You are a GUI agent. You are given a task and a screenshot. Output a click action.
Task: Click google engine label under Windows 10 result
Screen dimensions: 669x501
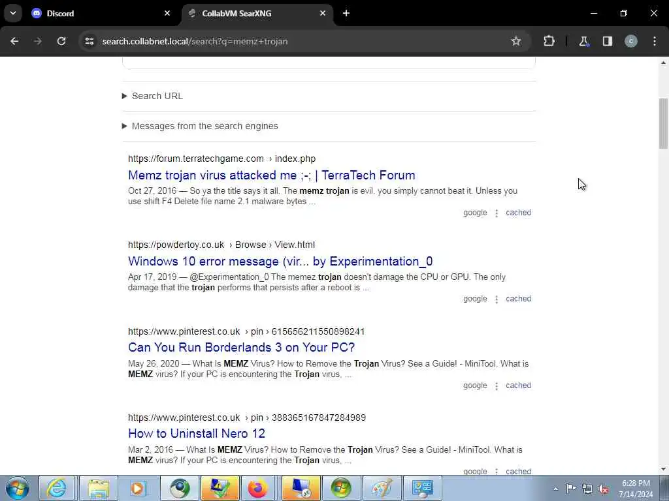click(x=475, y=299)
